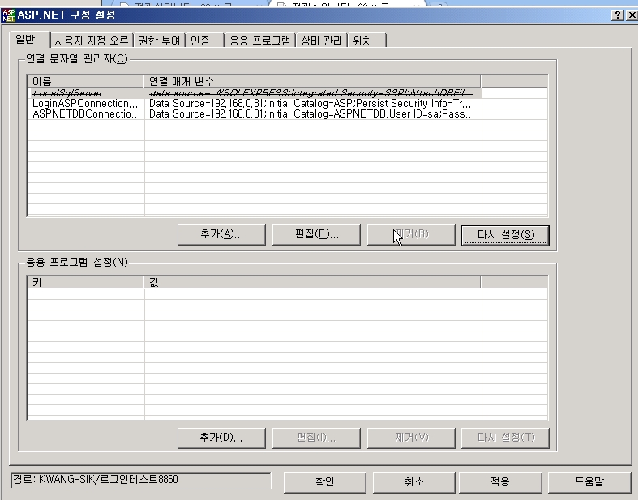Click LocalSqlServer data source connection value
Image resolution: width=638 pixels, height=500 pixels.
click(311, 93)
